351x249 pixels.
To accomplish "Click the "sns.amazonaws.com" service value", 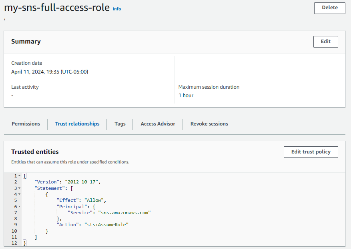I will point(124,213).
